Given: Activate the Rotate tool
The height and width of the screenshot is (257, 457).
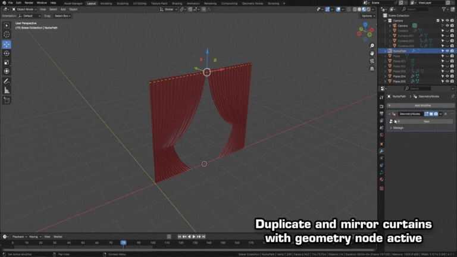Looking at the screenshot, I should pos(7,54).
